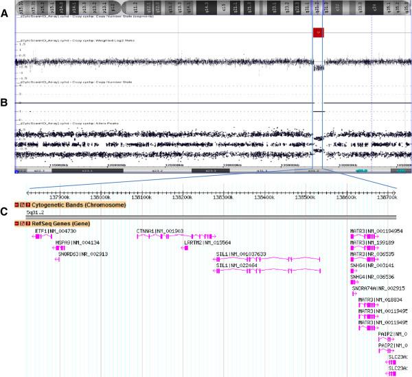Select the SIL1|NM_001037633 label
412x377 pixels.
pos(241,254)
